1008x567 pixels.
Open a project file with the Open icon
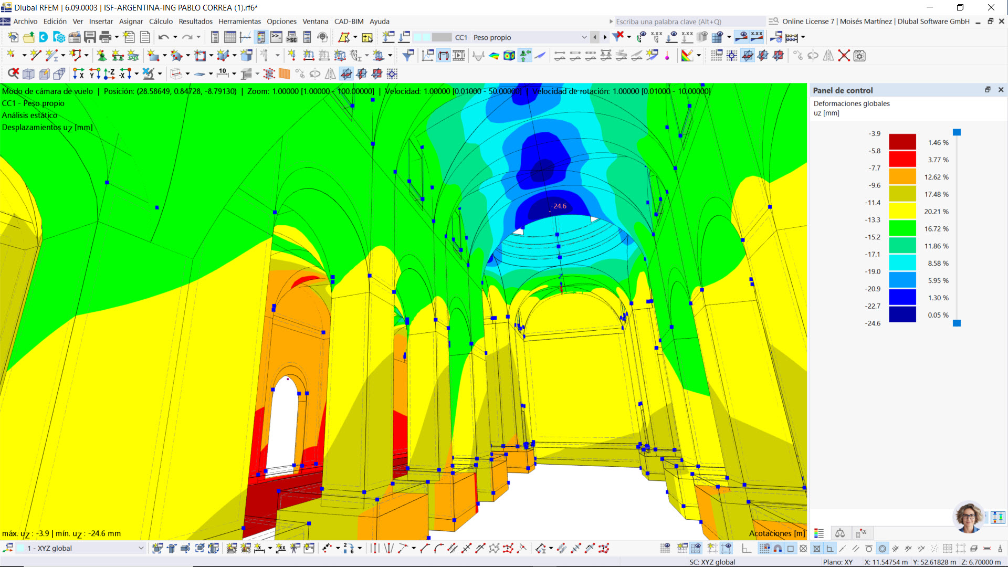pyautogui.click(x=28, y=37)
